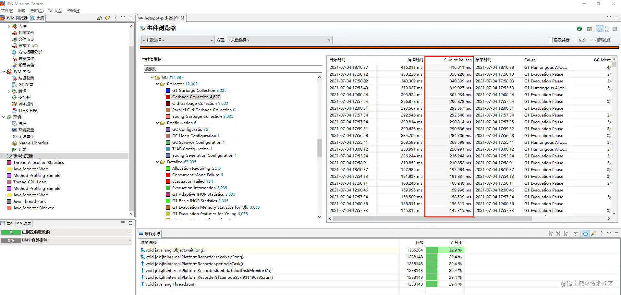Image resolution: width=621 pixels, height=295 pixels.
Task: Open the 锁定实例 page
Action: click(x=26, y=33)
